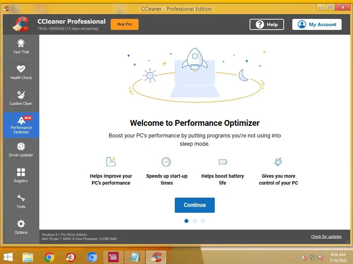Switch to the notepad taskbar window
The image size is (353, 264).
[135, 257]
